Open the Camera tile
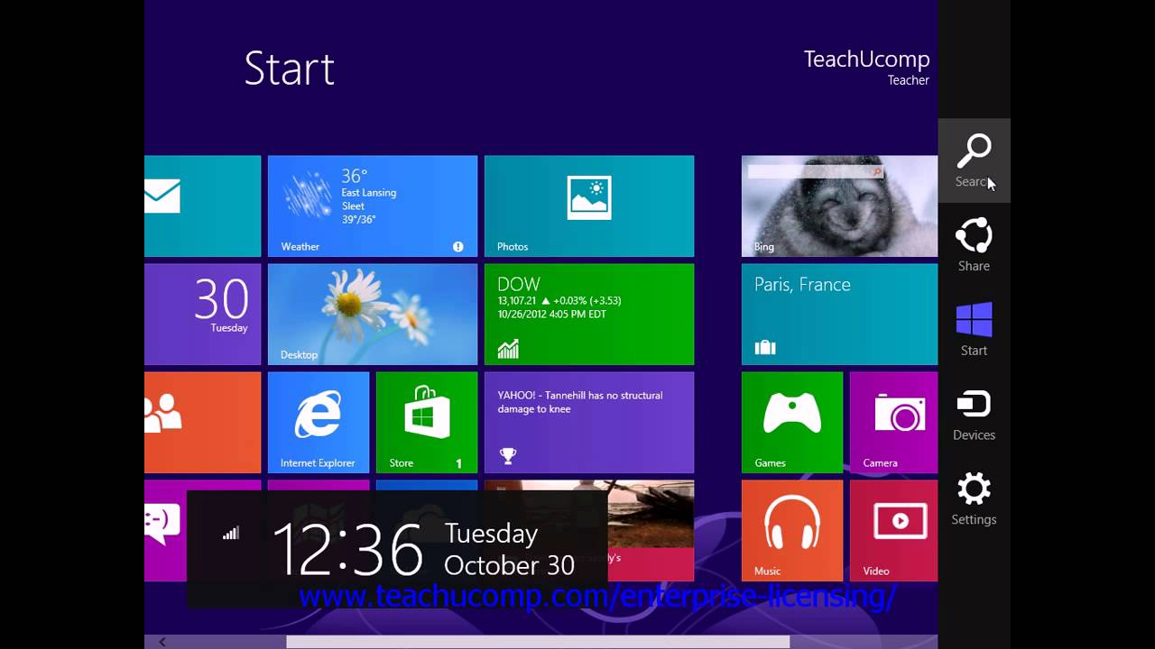The height and width of the screenshot is (649, 1155). click(893, 423)
